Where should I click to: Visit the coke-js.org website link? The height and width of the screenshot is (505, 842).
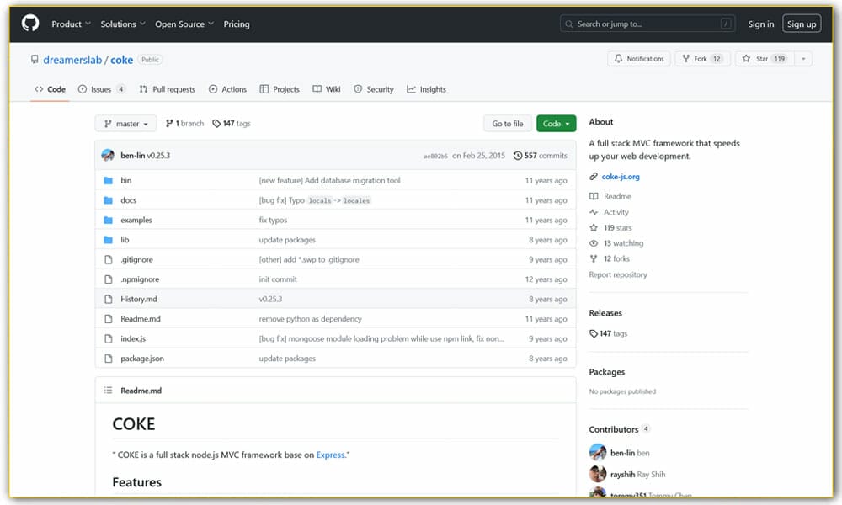[621, 177]
